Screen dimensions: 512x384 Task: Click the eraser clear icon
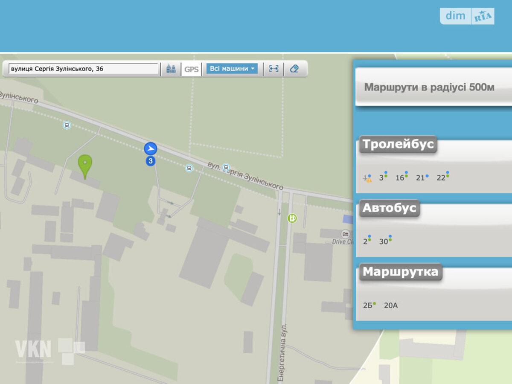(294, 69)
